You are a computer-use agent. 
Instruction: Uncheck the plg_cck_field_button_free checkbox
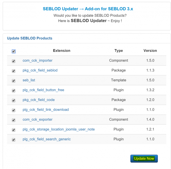coord(13,90)
